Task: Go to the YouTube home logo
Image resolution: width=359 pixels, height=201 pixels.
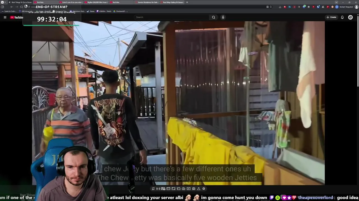Action: (17, 17)
